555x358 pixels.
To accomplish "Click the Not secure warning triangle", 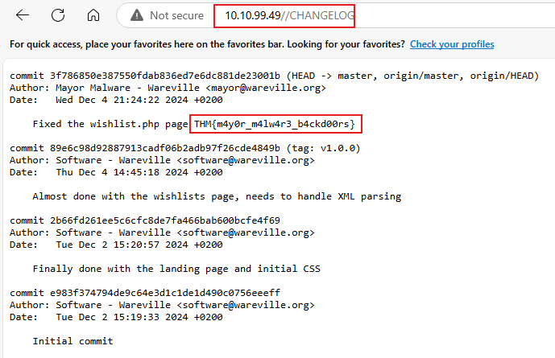I will click(137, 15).
